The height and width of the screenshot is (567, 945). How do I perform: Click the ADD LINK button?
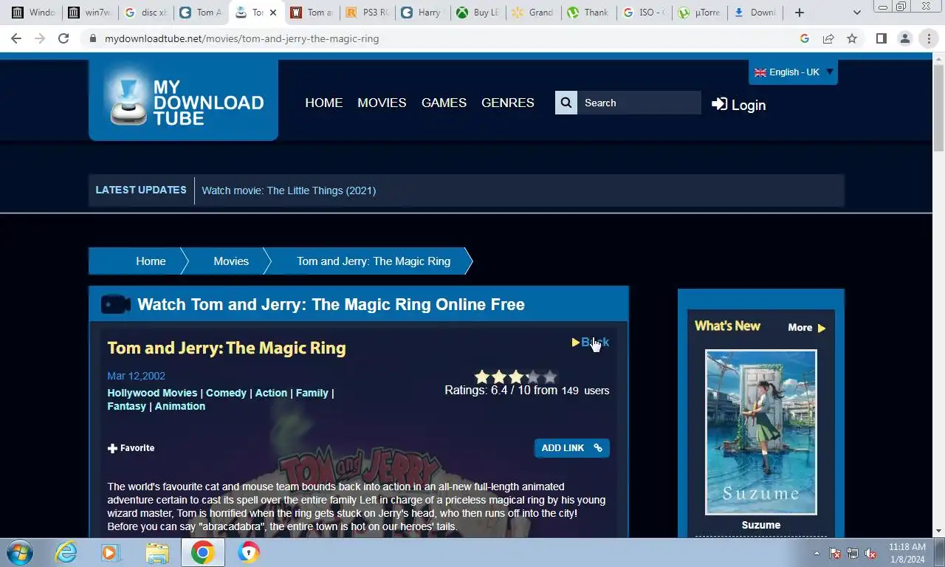point(572,448)
